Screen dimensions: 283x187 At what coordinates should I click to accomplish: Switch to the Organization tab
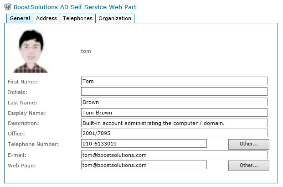click(115, 18)
